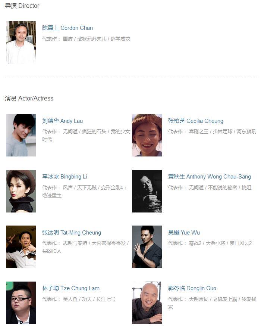
Task: Click 林子聪 Tze Chung Lam name link
Action: point(71,288)
